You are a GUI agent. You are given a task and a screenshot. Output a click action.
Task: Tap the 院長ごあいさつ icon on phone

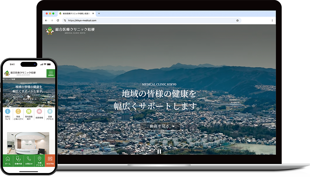pos(18,111)
